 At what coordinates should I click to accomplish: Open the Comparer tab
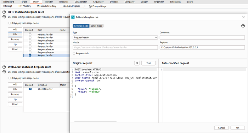[130, 2]
